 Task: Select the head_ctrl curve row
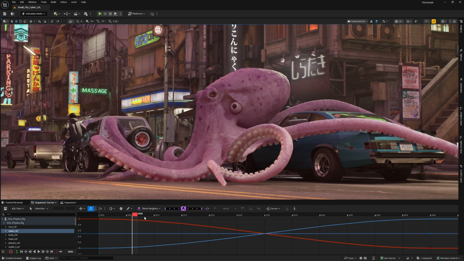tap(38, 239)
